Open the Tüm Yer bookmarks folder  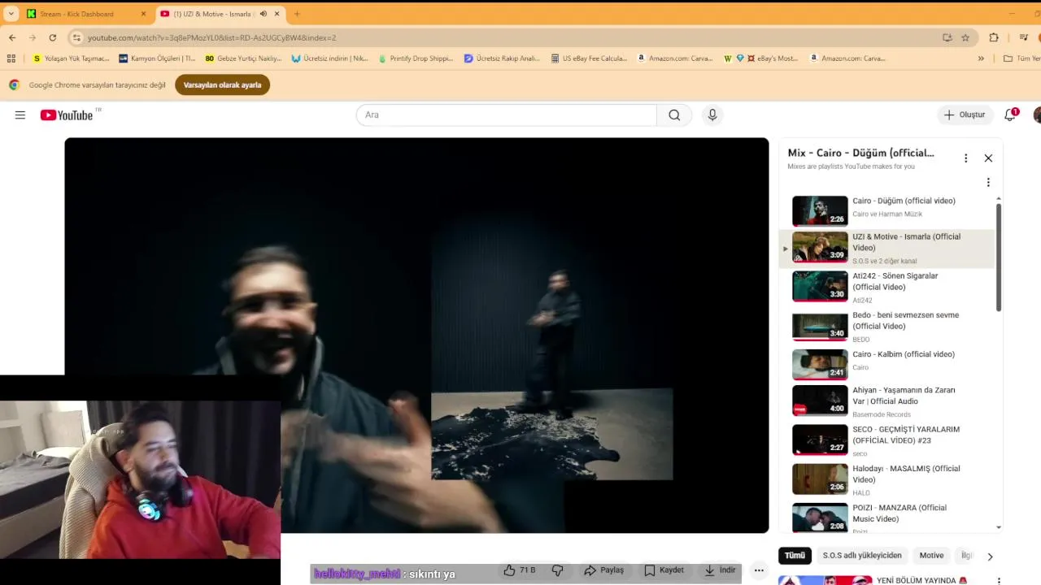(x=1022, y=58)
